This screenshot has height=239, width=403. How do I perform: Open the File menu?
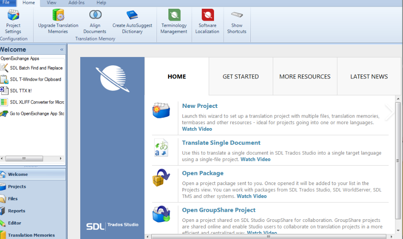pos(6,3)
